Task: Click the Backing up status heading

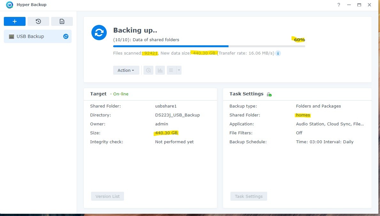Action: click(x=136, y=30)
